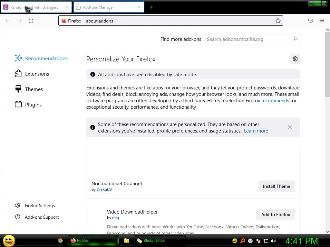Install the Noctourniquet (orange) theme
This screenshot has width=330, height=247.
pyautogui.click(x=276, y=186)
